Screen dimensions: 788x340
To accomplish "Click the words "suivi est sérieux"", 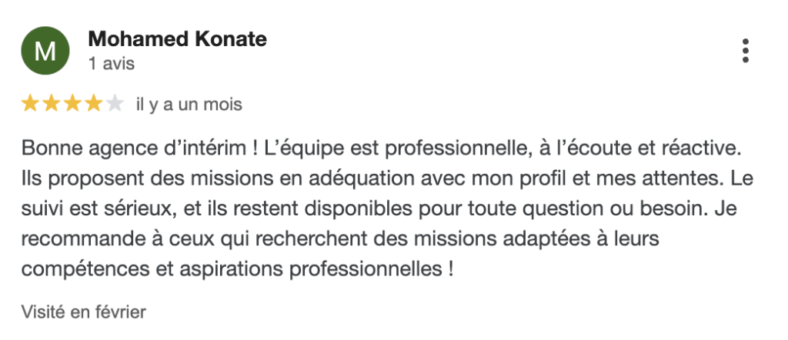I will pyautogui.click(x=98, y=208).
